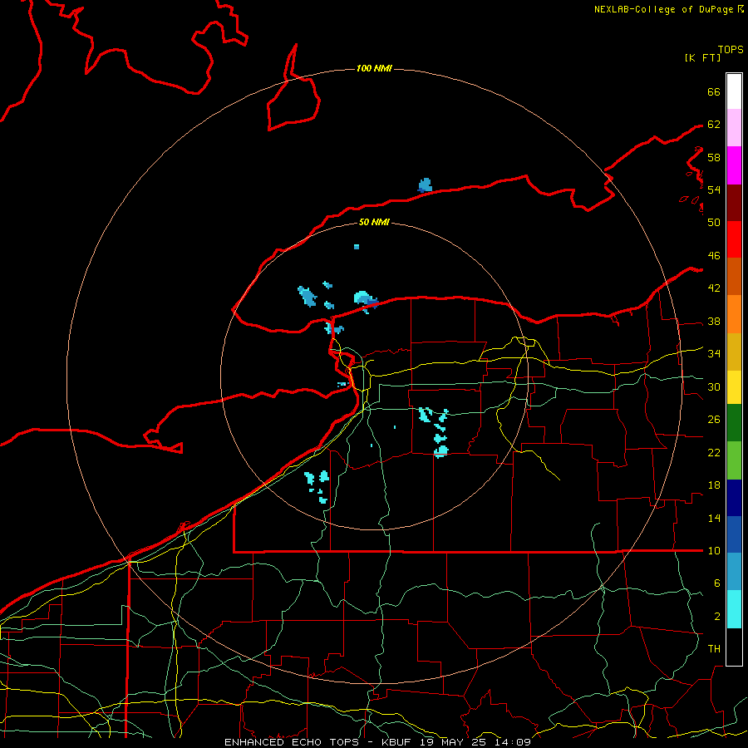This screenshot has height=748, width=748.
Task: Click the medium blue legend swatch
Action: [734, 534]
